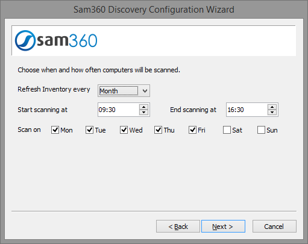Decrease the end scanning time with down arrow
308x244 pixels.
[x=272, y=112]
